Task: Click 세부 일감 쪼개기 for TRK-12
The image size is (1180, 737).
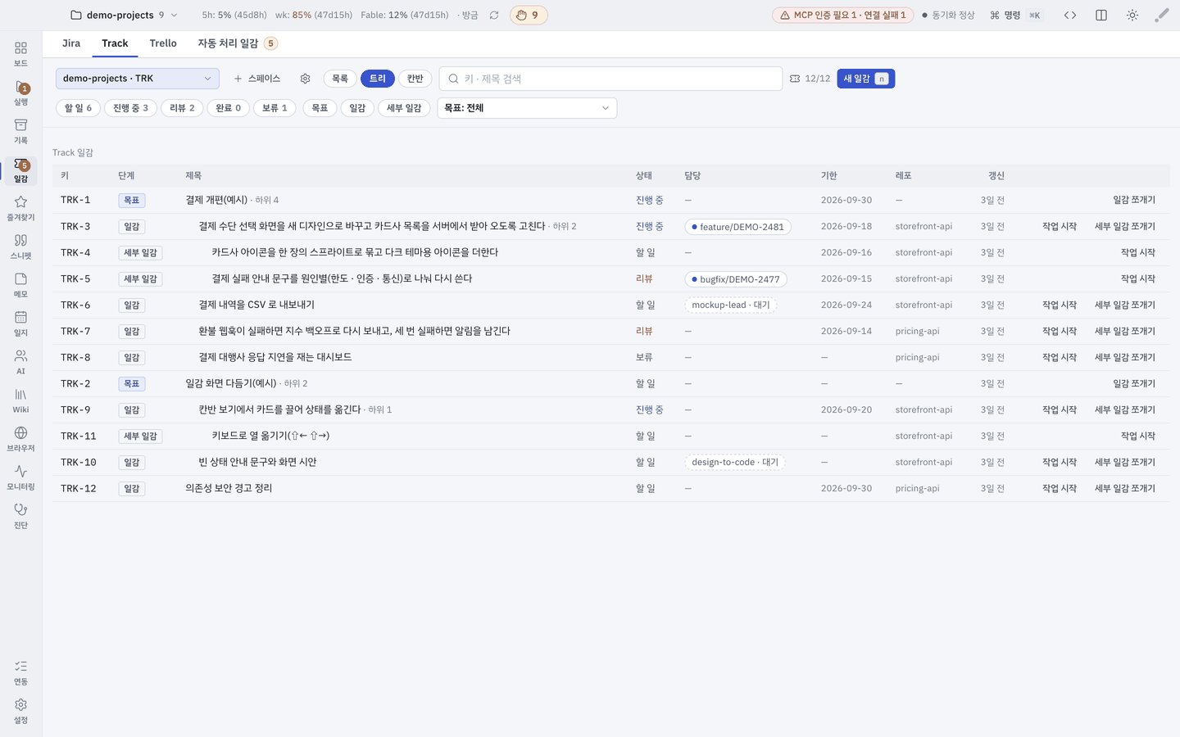Action: (x=1125, y=488)
